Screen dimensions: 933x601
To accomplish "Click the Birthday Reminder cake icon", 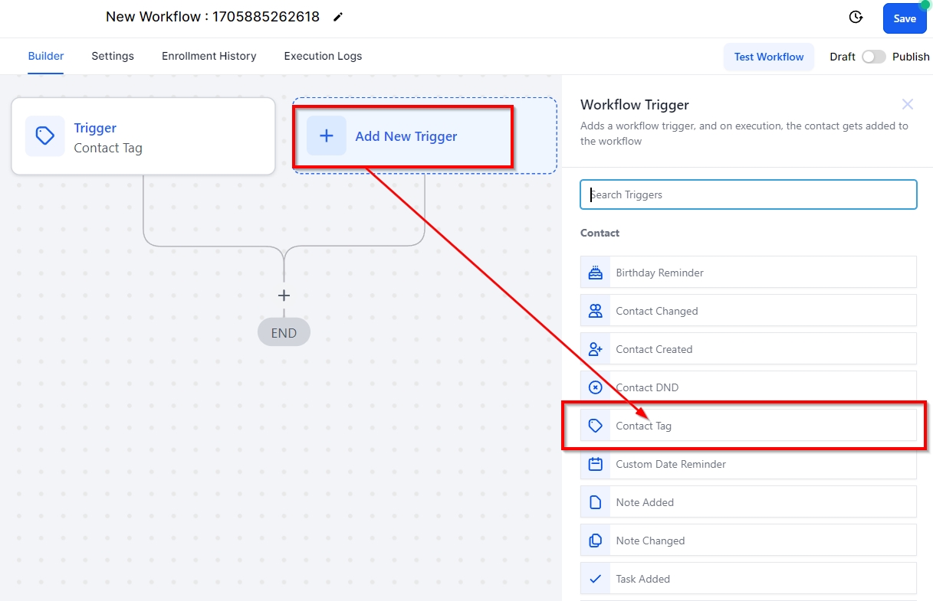I will (595, 273).
